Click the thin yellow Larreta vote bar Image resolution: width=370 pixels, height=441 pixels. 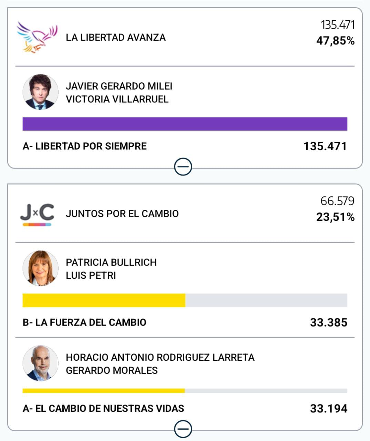[x=103, y=391]
